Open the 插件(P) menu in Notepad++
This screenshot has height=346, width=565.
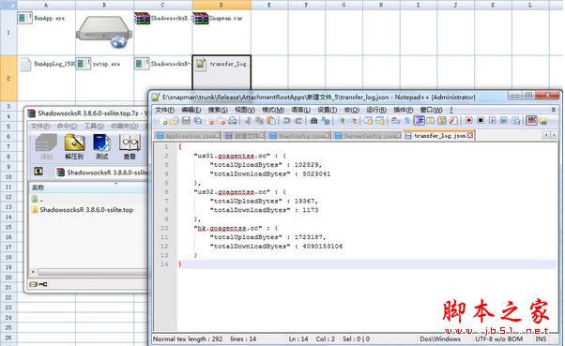point(404,110)
